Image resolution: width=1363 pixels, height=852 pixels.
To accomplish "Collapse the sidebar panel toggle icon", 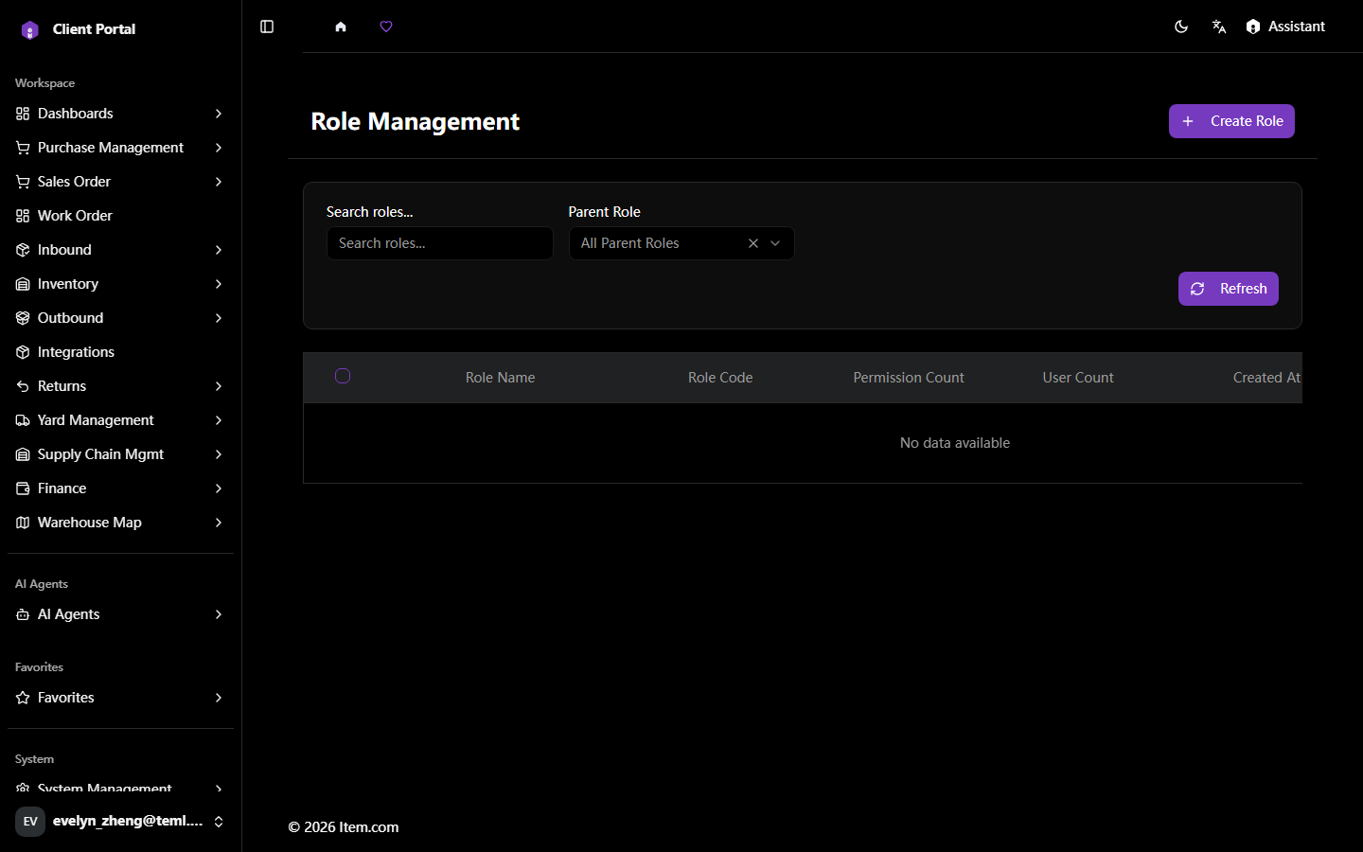I will pos(267,27).
